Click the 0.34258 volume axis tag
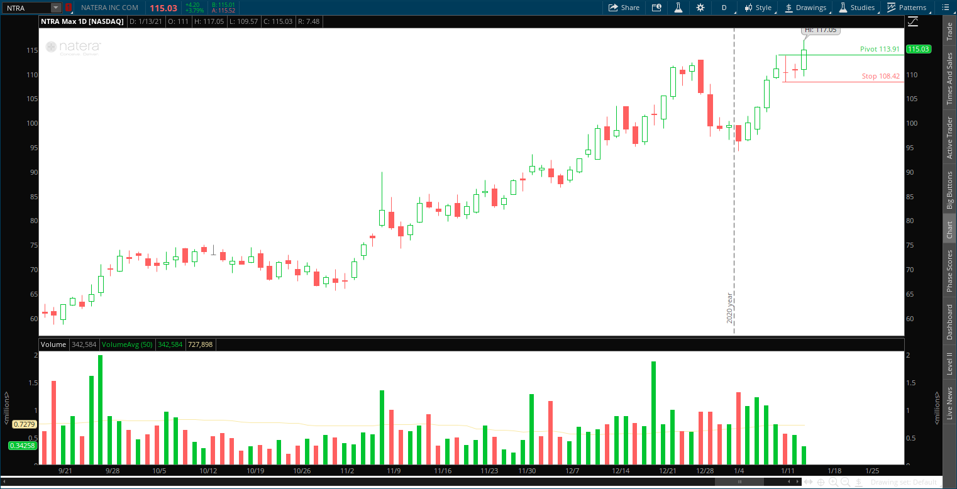 coord(21,446)
